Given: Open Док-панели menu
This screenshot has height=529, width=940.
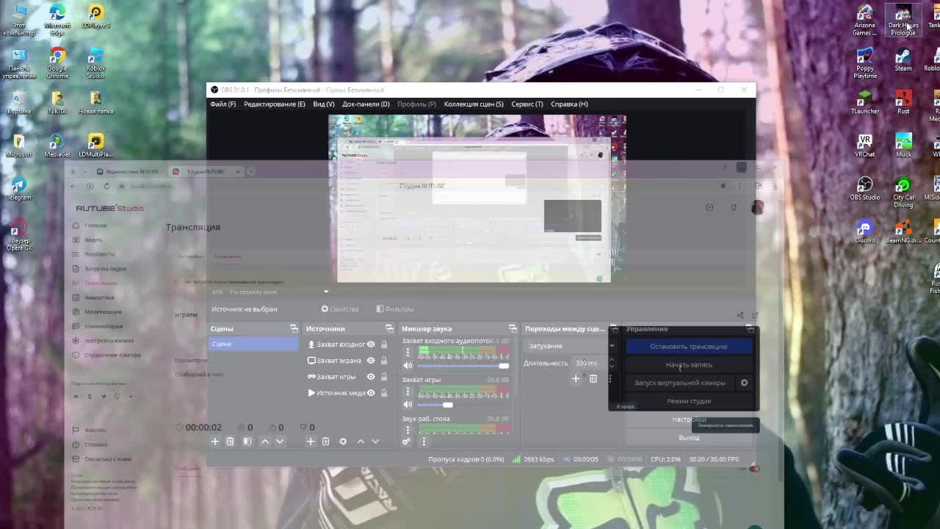Looking at the screenshot, I should [366, 104].
